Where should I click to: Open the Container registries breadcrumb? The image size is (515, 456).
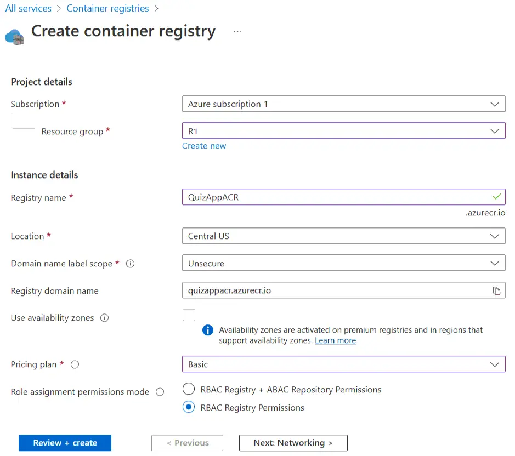point(107,8)
